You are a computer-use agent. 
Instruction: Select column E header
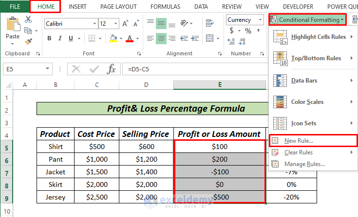pyautogui.click(x=220, y=85)
